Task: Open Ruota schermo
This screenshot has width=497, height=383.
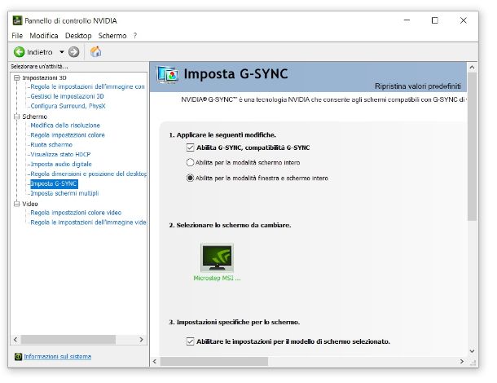Action: [x=51, y=145]
